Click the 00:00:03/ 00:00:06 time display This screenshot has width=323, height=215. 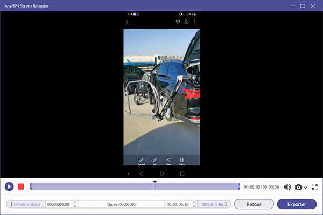point(262,187)
